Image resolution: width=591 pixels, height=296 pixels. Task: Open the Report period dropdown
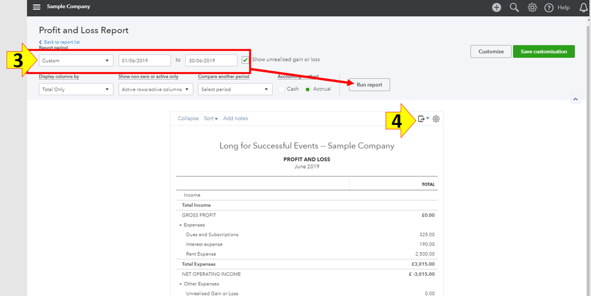coord(76,60)
